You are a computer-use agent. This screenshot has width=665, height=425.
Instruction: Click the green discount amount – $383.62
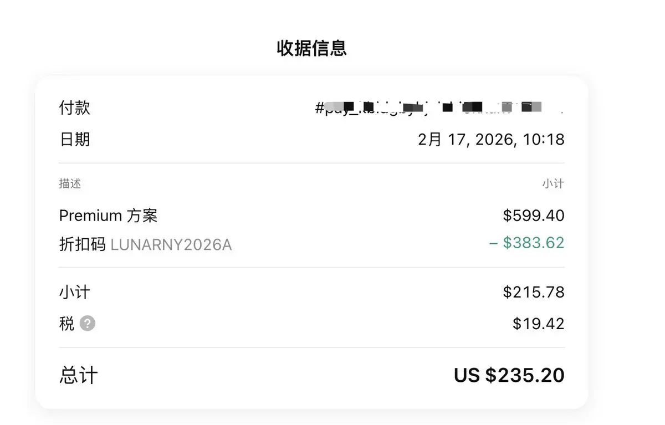point(526,243)
